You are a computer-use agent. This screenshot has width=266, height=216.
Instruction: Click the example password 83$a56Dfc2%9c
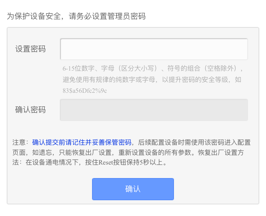tap(85, 91)
